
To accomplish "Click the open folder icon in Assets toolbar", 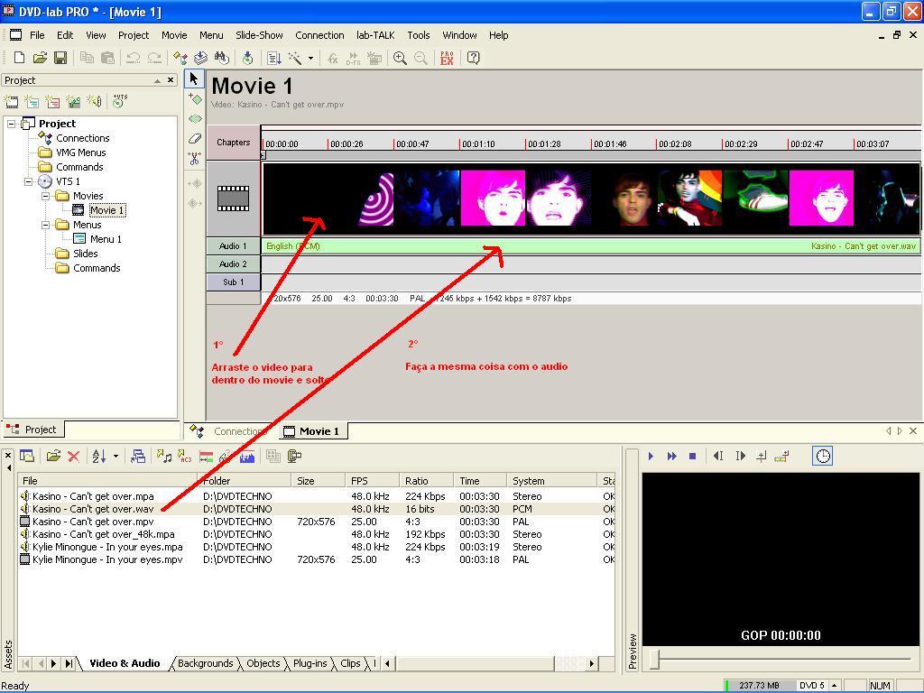I will pyautogui.click(x=53, y=456).
